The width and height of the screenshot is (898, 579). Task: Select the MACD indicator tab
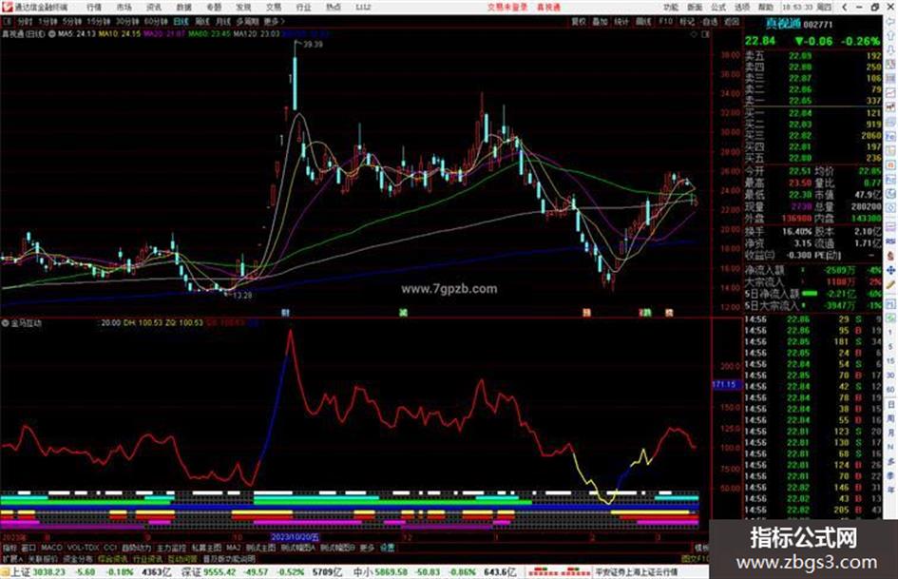51,548
